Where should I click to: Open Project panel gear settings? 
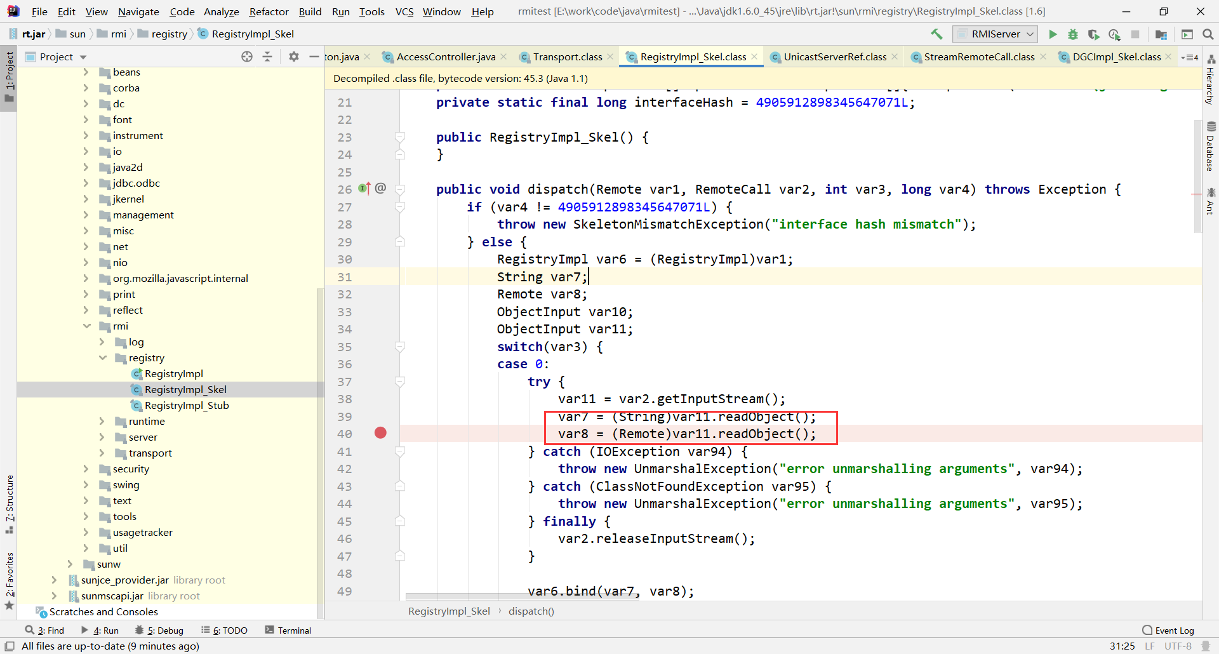click(293, 57)
